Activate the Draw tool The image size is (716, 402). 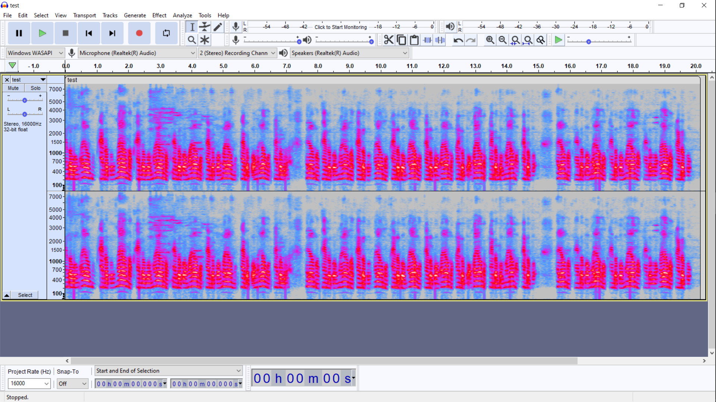pos(218,27)
